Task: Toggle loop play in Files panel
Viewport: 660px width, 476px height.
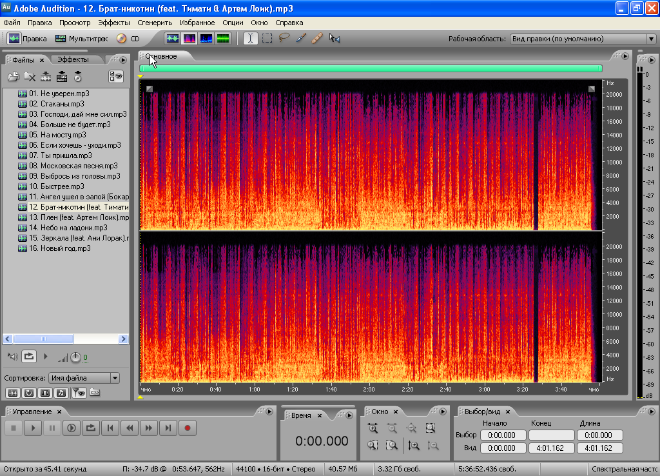Action: tap(29, 356)
